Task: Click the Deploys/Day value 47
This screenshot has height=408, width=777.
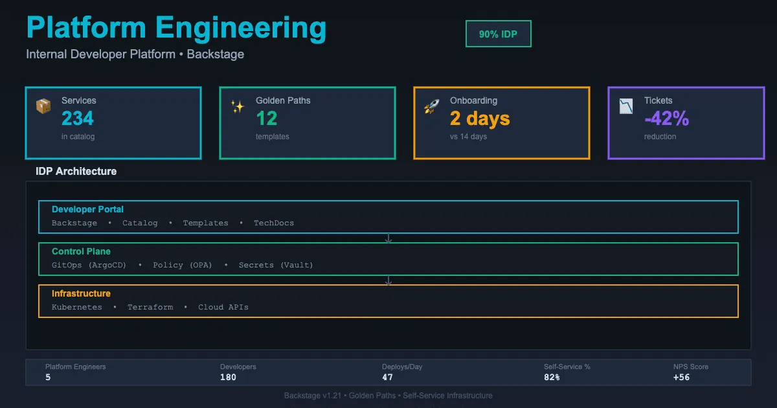Action: click(387, 378)
